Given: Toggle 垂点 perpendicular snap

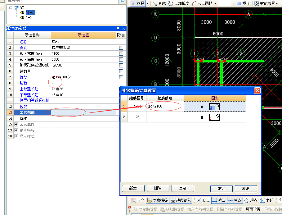Looking at the screenshot, I should [x=219, y=200].
